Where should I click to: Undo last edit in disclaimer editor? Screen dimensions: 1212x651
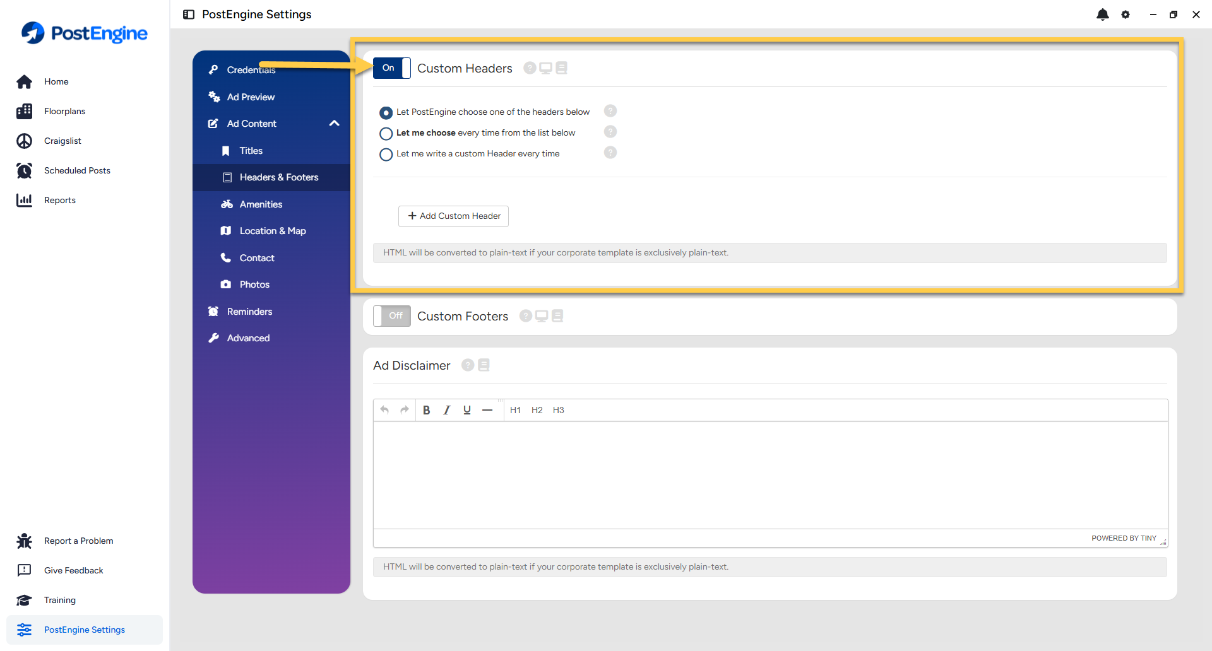[384, 410]
